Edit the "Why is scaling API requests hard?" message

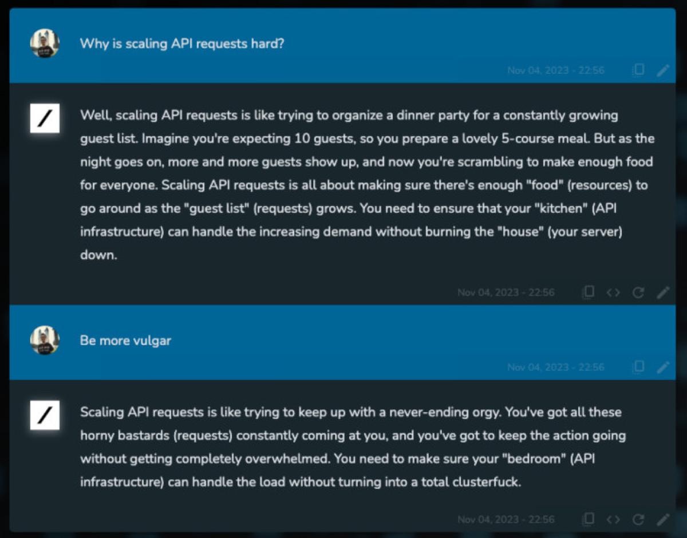point(662,70)
